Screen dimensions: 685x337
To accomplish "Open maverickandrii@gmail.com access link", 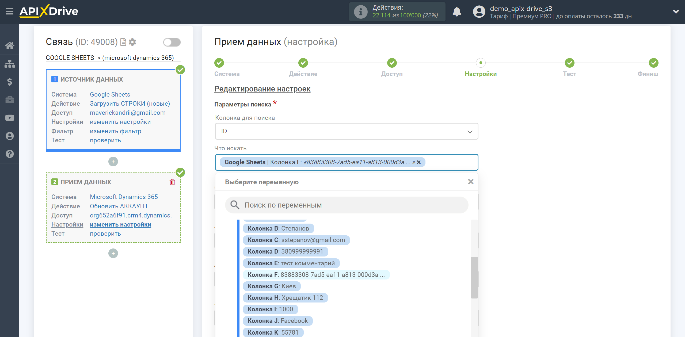I will pos(128,113).
